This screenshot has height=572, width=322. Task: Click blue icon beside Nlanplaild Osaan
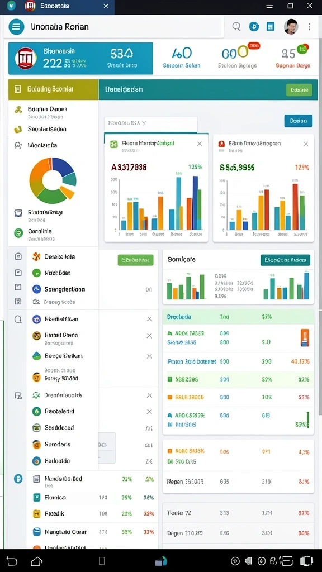[36, 532]
